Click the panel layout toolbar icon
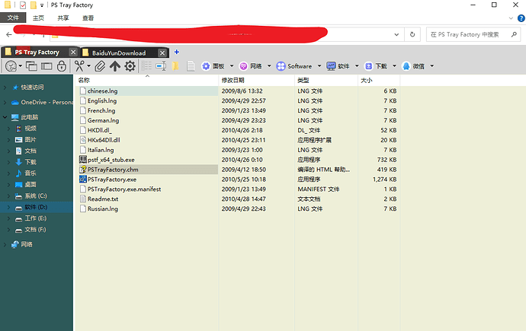 tap(47, 66)
